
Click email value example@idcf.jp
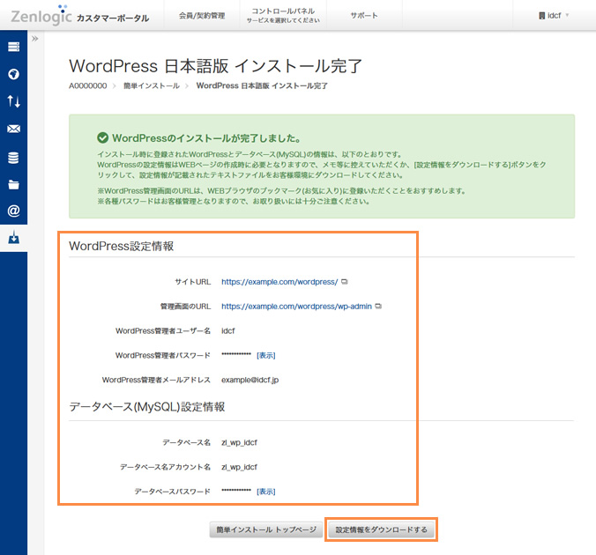click(250, 380)
